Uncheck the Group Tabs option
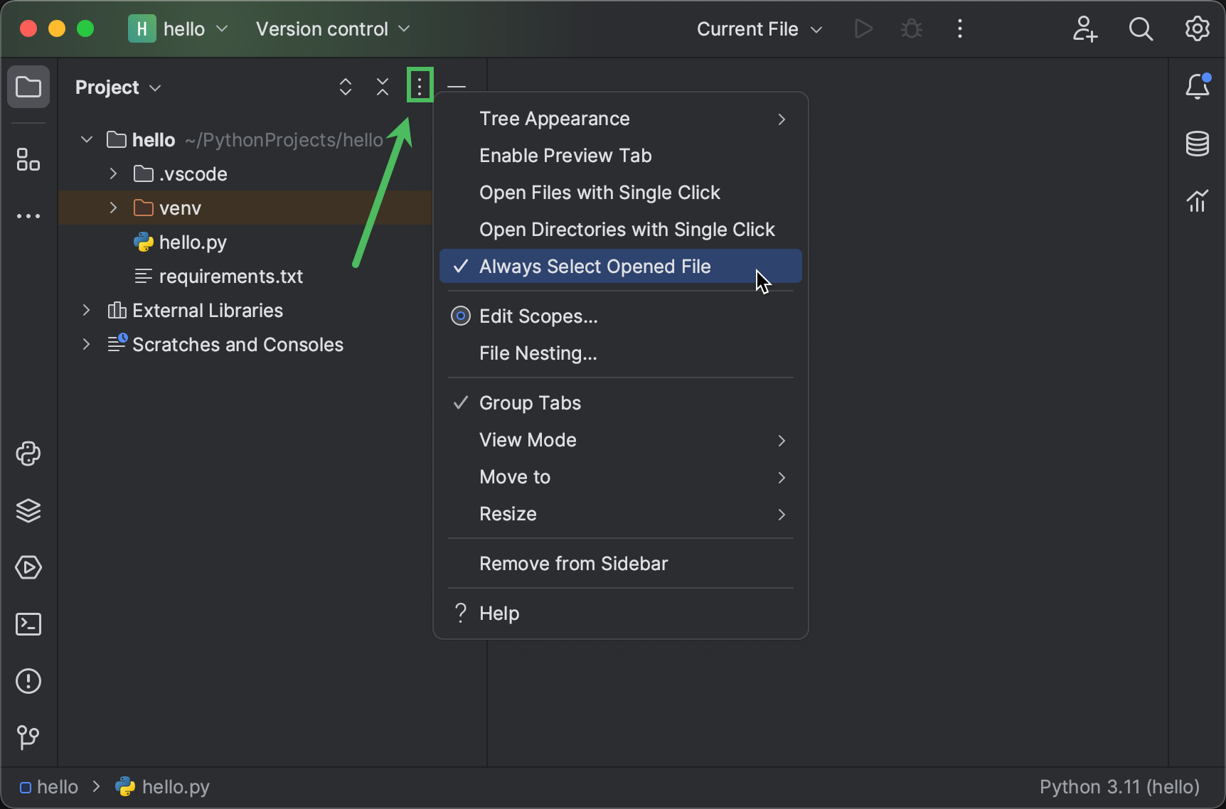Image resolution: width=1226 pixels, height=809 pixels. click(529, 402)
